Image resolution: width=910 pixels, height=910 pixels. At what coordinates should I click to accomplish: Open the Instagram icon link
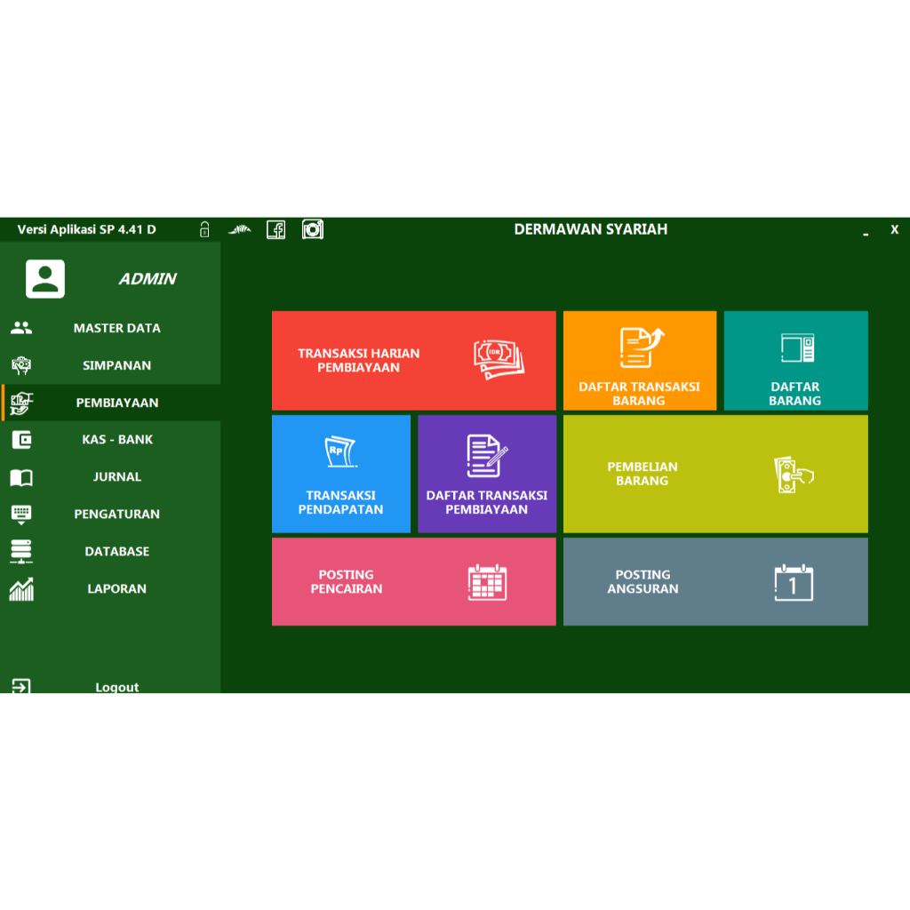313,229
